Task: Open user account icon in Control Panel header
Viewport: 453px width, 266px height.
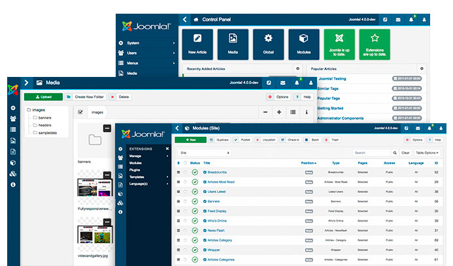Action: pos(424,20)
